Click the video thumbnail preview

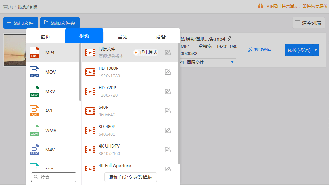15,50
